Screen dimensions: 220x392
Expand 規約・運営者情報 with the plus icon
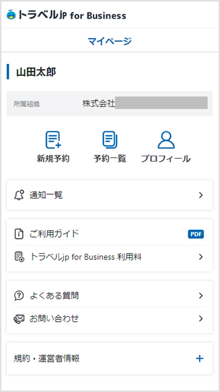click(x=199, y=359)
